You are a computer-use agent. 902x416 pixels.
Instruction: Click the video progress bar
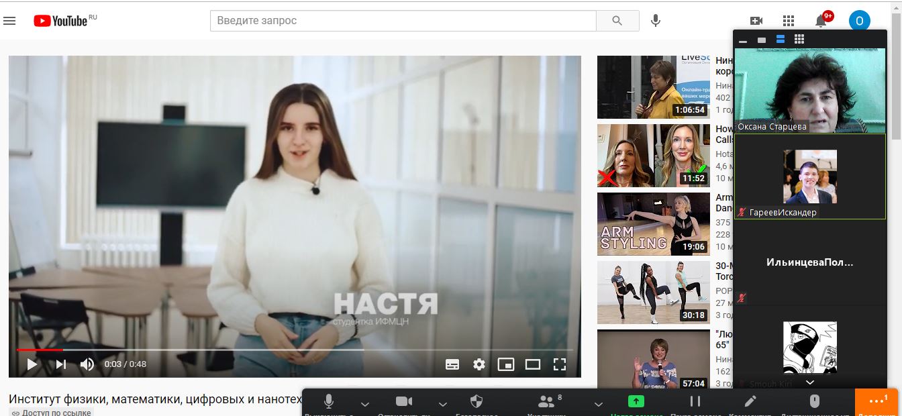click(295, 350)
